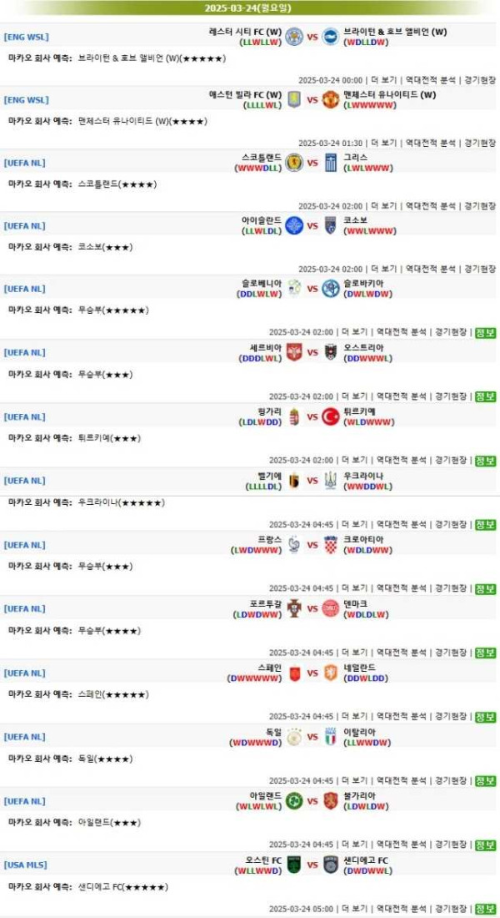Open the [ENG WSL] league link
This screenshot has height=918, width=500.
[27, 36]
